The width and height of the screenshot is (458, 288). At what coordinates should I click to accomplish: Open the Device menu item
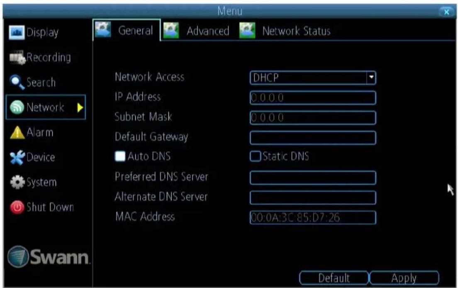click(32, 157)
